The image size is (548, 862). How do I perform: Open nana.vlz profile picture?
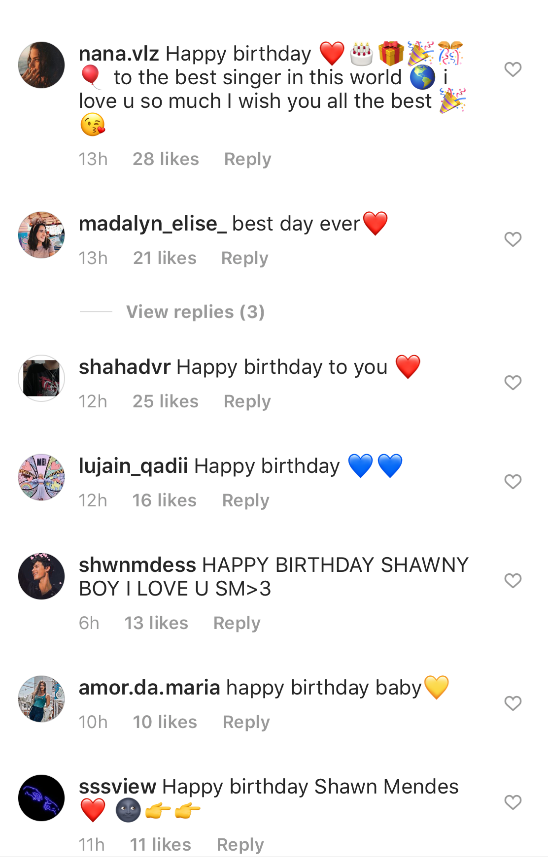41,65
